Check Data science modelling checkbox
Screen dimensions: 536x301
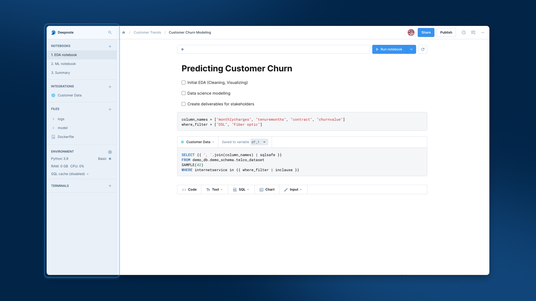point(183,93)
